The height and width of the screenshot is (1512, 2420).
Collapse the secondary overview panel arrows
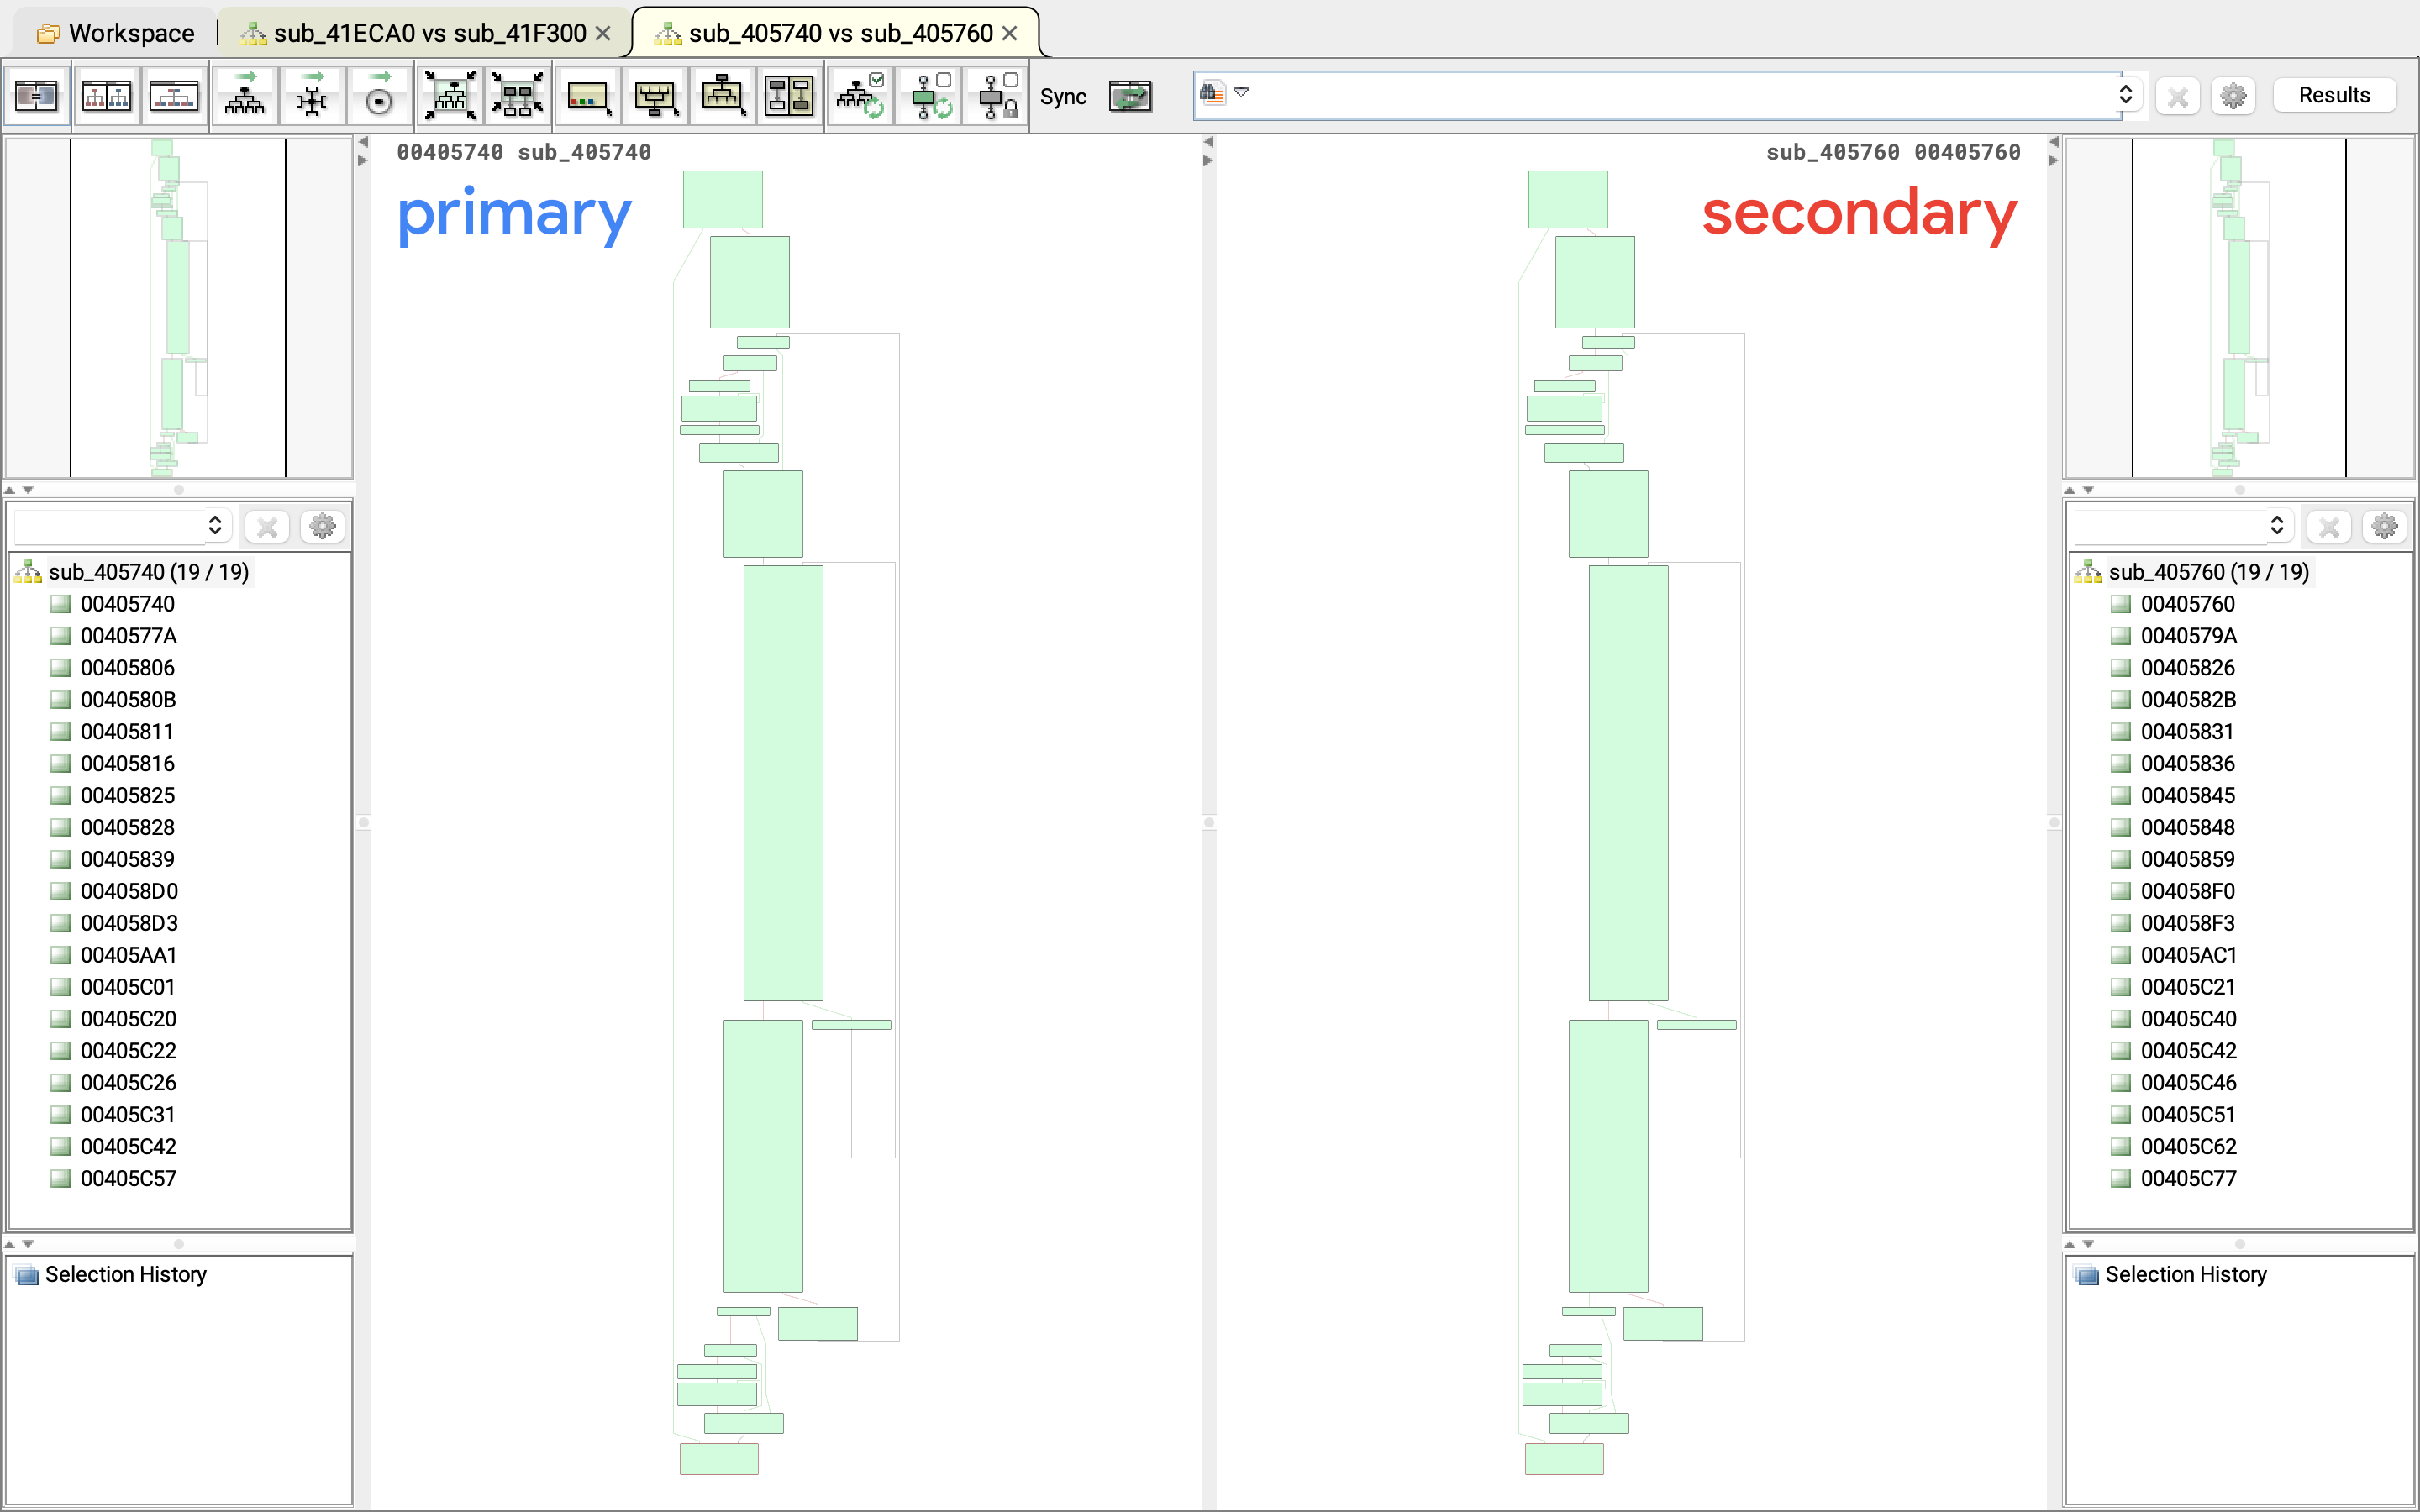coord(2079,490)
